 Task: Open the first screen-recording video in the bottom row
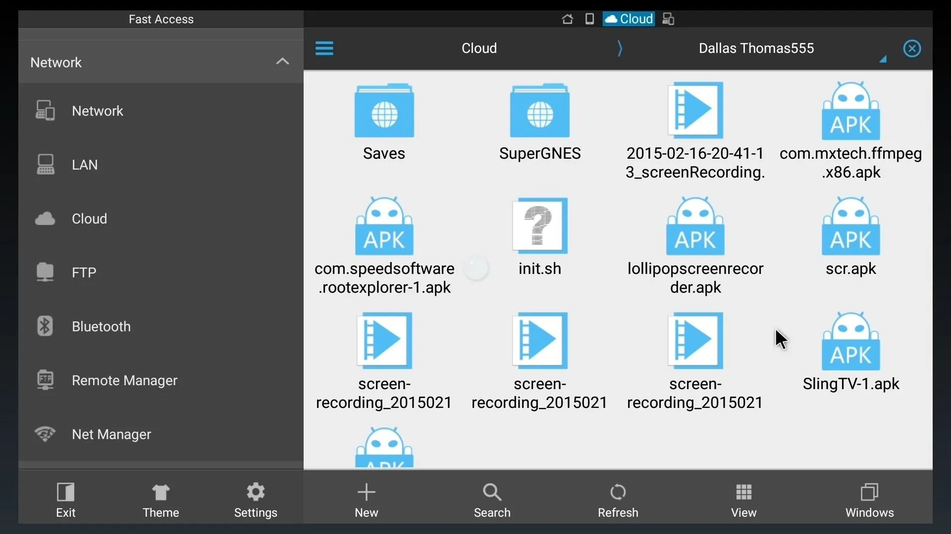click(384, 361)
